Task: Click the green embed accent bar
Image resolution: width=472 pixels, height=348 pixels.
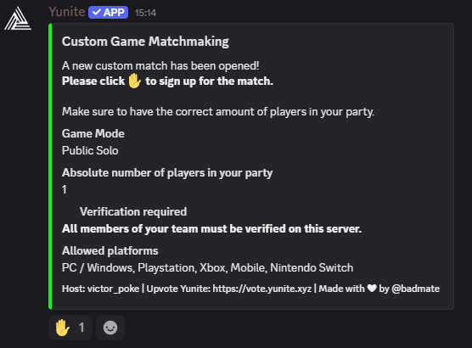Action: click(x=50, y=166)
